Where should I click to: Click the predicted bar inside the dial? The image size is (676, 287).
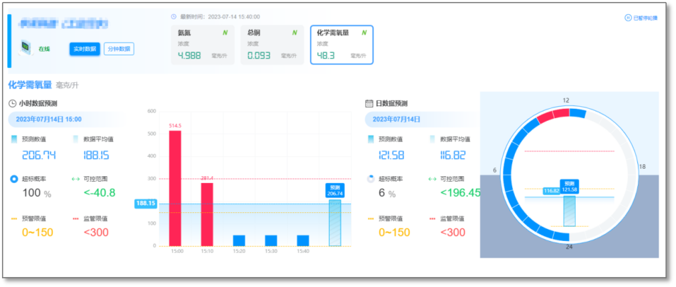[x=570, y=211]
